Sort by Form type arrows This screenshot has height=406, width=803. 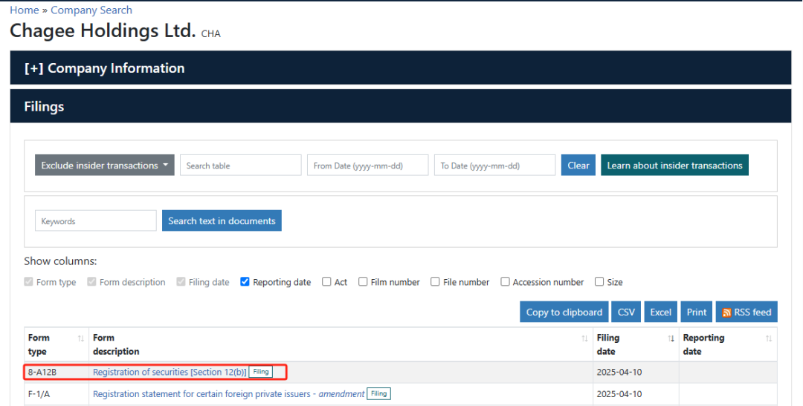(80, 338)
